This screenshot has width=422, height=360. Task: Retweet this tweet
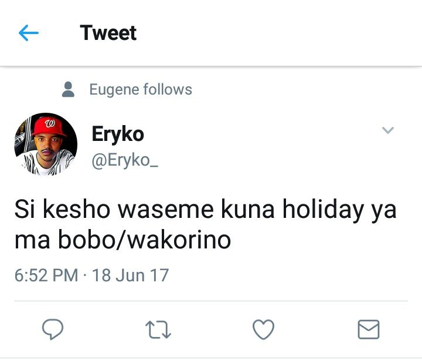(x=158, y=329)
